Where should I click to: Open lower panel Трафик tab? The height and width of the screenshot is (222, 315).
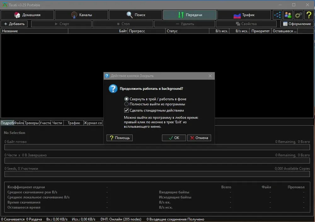point(74,123)
